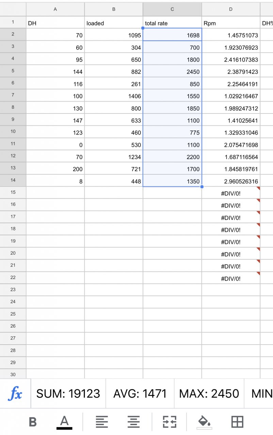
Task: Select the #DIV/0! cell in row 15
Action: (x=231, y=193)
